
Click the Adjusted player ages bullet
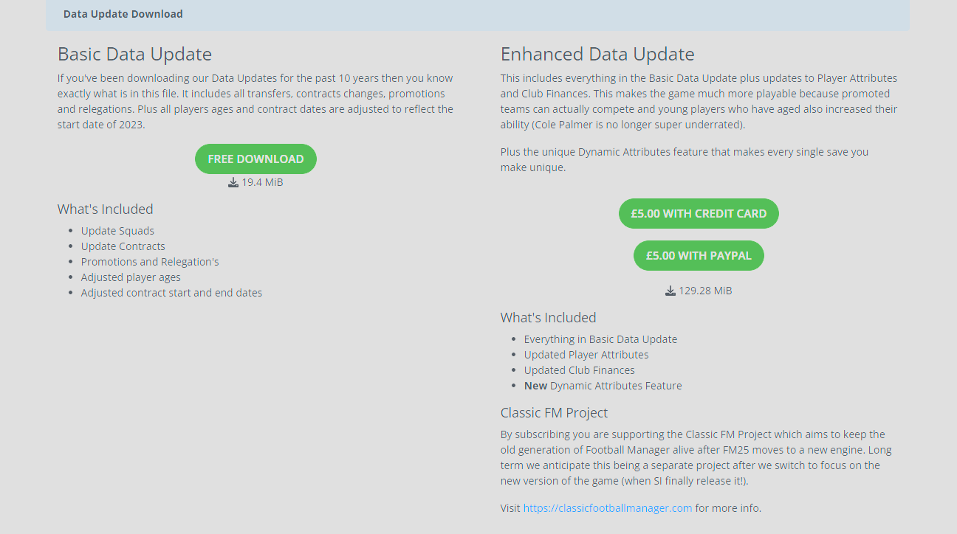tap(131, 277)
